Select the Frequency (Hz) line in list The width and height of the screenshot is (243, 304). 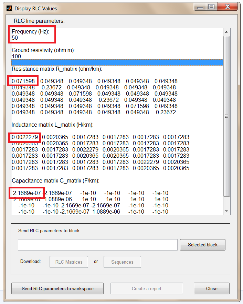30,31
